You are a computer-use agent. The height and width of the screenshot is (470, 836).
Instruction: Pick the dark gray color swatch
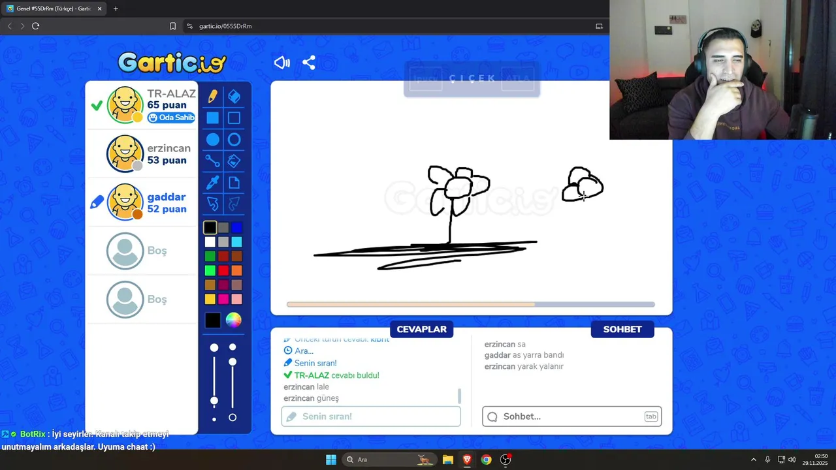(223, 227)
